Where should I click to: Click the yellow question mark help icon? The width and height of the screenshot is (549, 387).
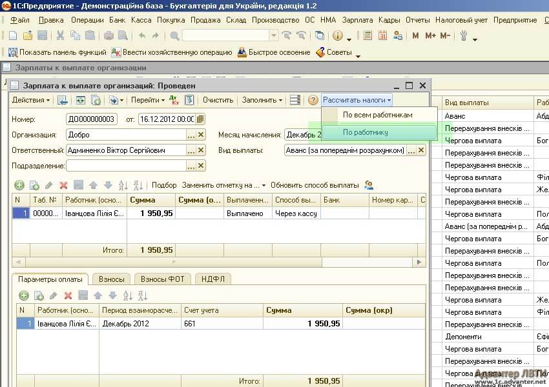pos(313,101)
